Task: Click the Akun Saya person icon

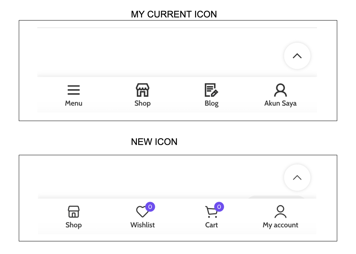Action: (x=280, y=90)
